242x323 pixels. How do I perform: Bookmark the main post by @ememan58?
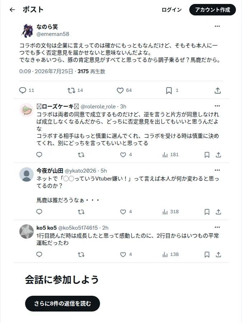point(169,90)
